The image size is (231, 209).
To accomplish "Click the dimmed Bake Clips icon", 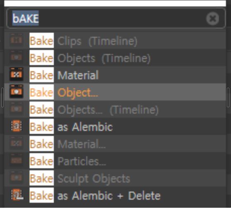I will click(17, 40).
